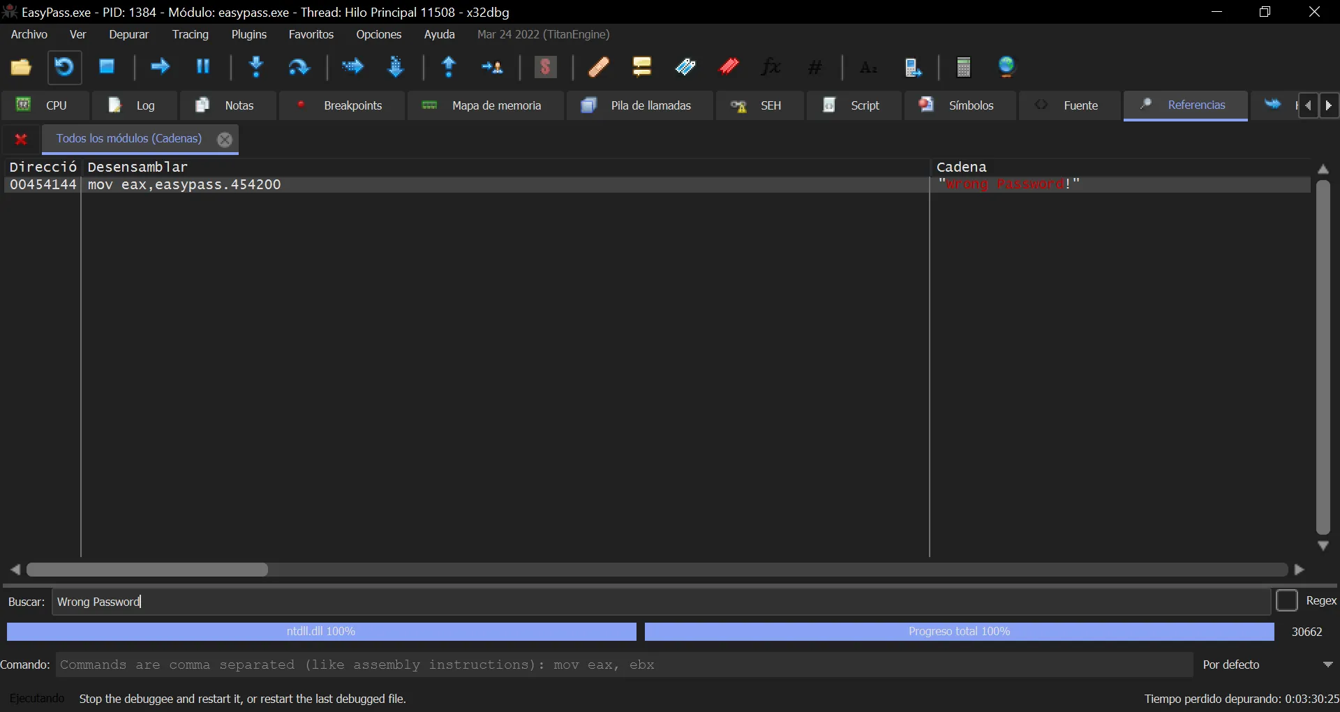Open the Favoritos menu
This screenshot has height=712, width=1340.
click(311, 34)
